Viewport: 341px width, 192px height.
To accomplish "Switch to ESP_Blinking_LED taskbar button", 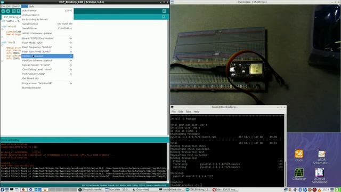I will pyautogui.click(x=198, y=190).
